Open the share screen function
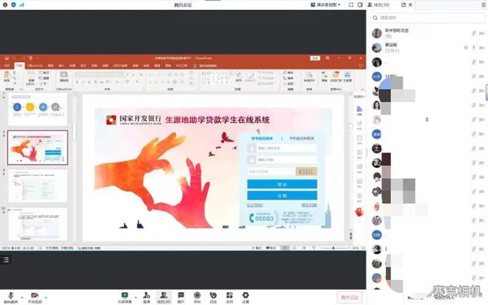 [125, 297]
